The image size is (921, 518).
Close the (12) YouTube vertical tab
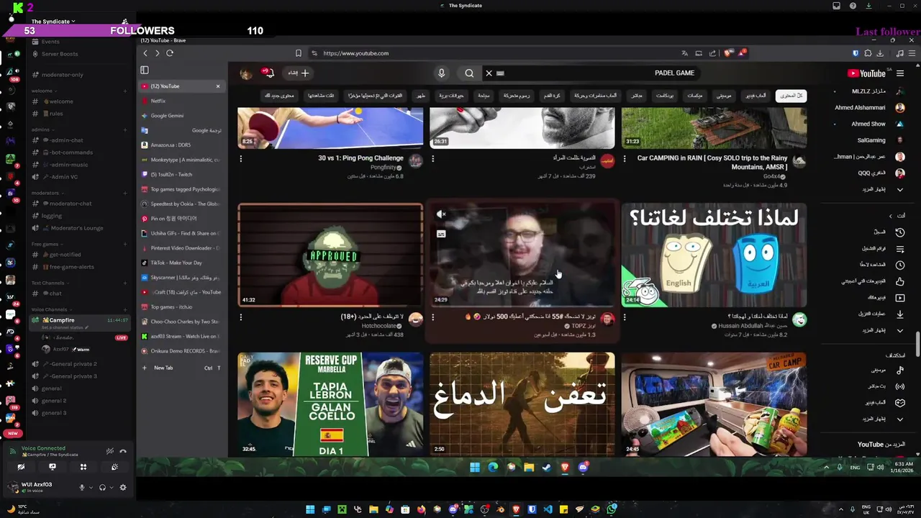pyautogui.click(x=218, y=86)
